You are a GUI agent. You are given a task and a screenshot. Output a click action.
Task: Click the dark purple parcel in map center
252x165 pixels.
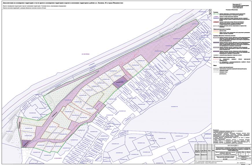tap(120, 81)
